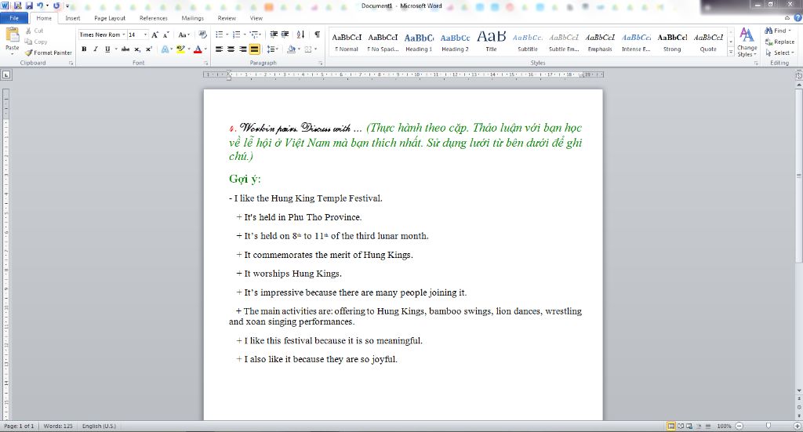Apply the Heading 2 style
Image resolution: width=803 pixels, height=432 pixels.
tap(456, 42)
